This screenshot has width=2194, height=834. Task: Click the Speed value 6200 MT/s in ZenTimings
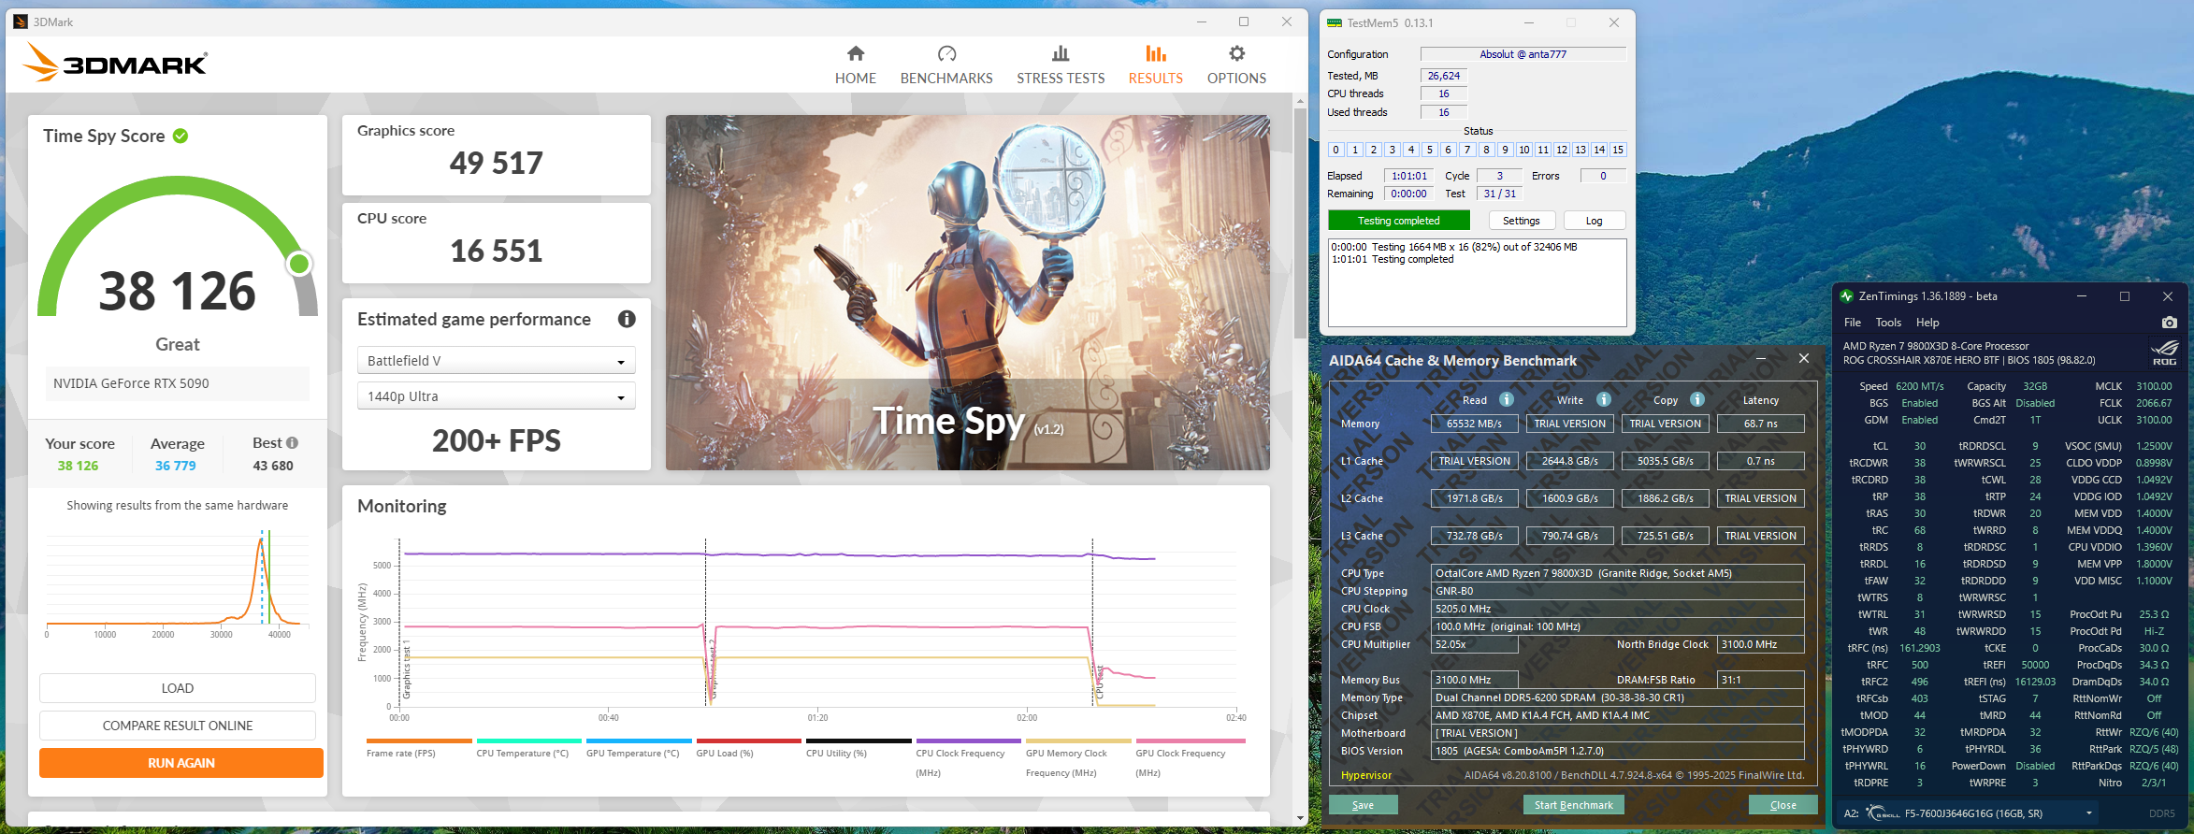[x=1919, y=386]
